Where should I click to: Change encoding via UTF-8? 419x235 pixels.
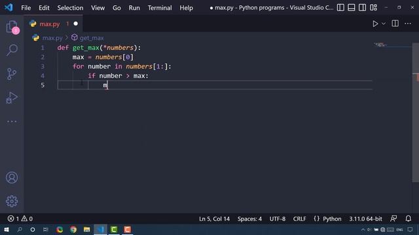coord(278,219)
